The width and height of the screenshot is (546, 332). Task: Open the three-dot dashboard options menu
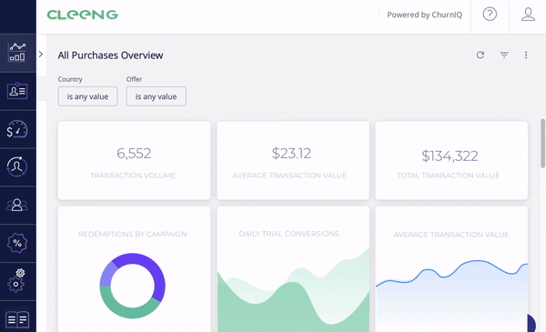pyautogui.click(x=526, y=55)
